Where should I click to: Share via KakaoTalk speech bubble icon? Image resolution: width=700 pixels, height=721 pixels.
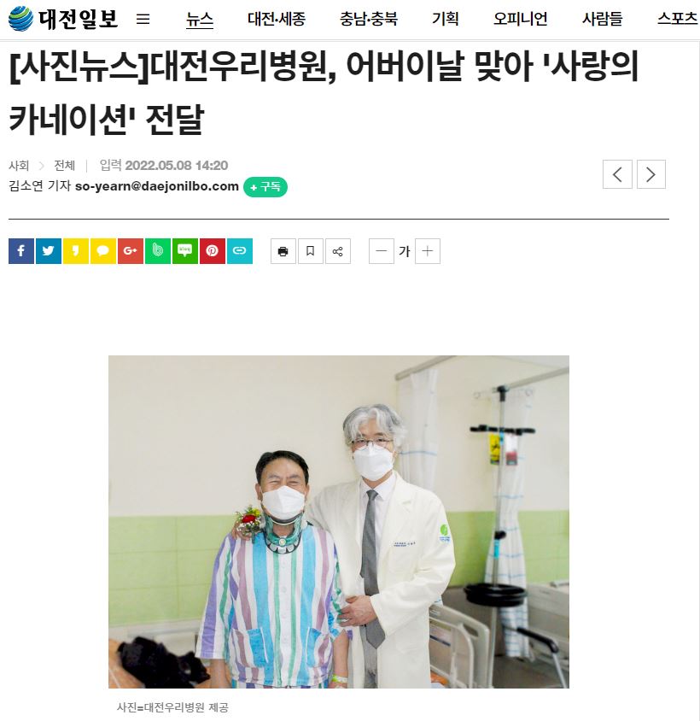tap(103, 251)
